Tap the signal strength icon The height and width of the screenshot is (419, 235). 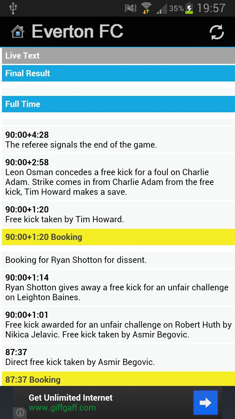[x=162, y=8]
